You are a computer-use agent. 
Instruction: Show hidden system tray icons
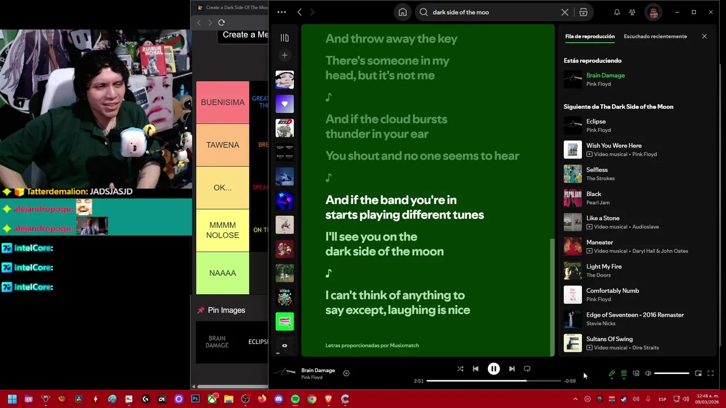(575, 399)
